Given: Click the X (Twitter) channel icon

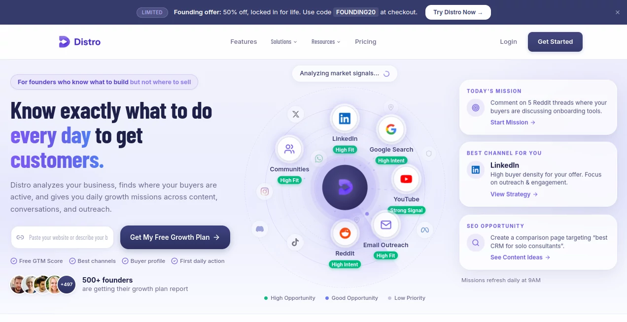Looking at the screenshot, I should pos(296,114).
